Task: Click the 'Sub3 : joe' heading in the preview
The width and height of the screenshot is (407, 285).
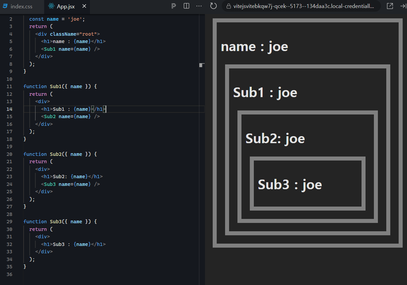Action: [290, 185]
